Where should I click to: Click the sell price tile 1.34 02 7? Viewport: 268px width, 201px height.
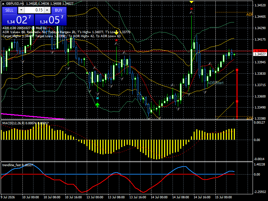pos(18,20)
